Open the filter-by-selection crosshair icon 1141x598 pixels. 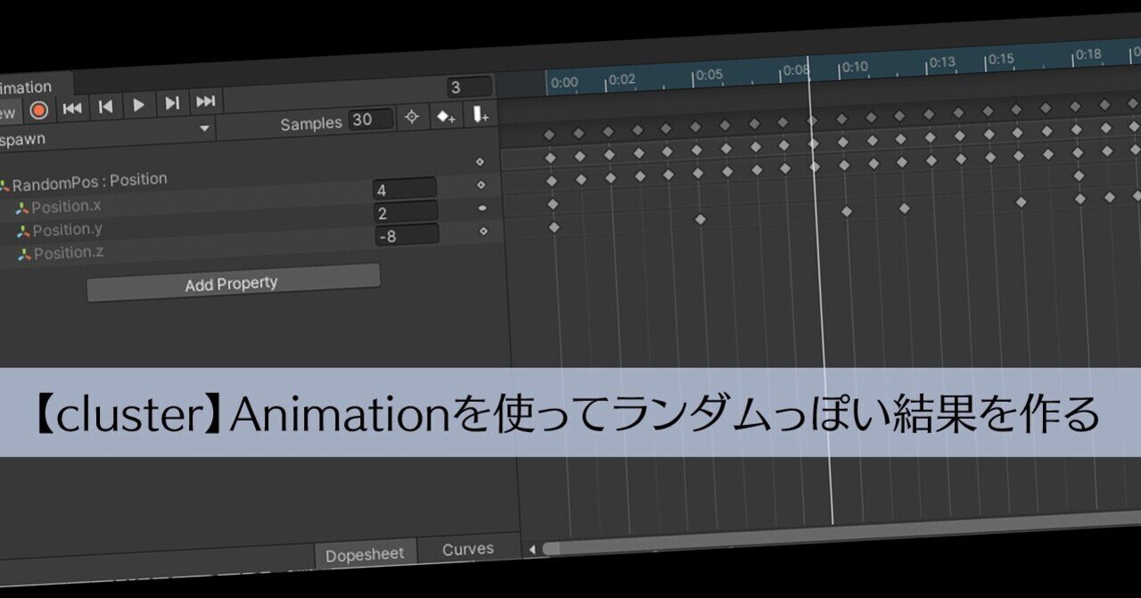pyautogui.click(x=411, y=118)
